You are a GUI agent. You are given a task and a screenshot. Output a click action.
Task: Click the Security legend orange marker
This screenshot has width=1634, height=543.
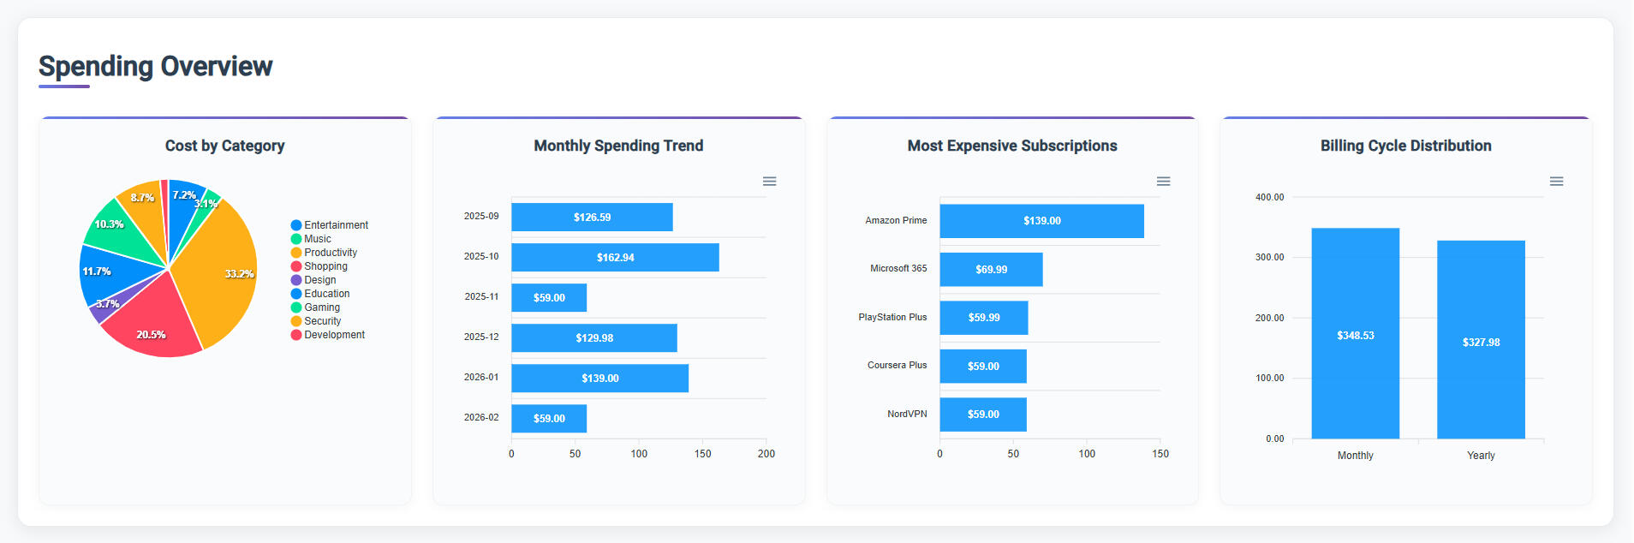(296, 321)
